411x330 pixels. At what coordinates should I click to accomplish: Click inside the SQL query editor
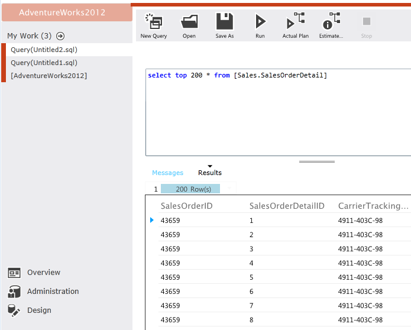coord(278,113)
